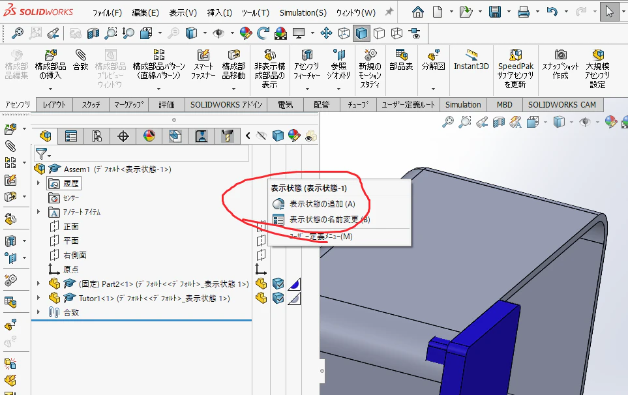This screenshot has height=395, width=628.
Task: Select the 正面 plane in tree
Action: [71, 227]
